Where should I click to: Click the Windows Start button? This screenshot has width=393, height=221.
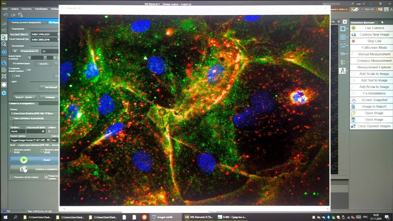pyautogui.click(x=6, y=217)
